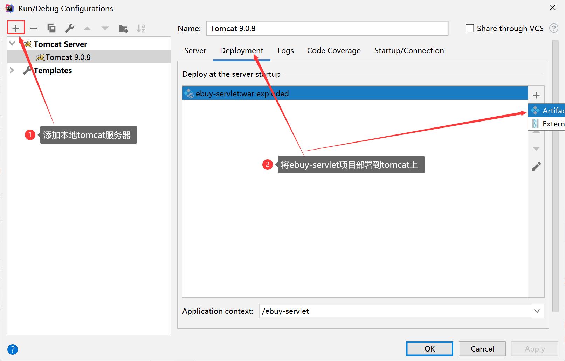565x361 pixels.
Task: Open dialog help button
Action: click(12, 349)
